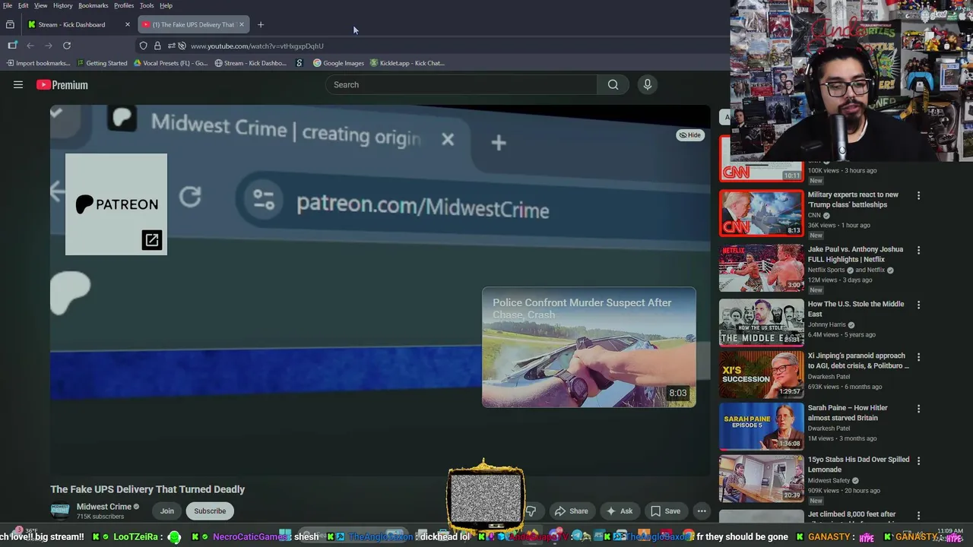Go to the YouTube Premium home logo
This screenshot has height=547, width=973.
[x=62, y=85]
